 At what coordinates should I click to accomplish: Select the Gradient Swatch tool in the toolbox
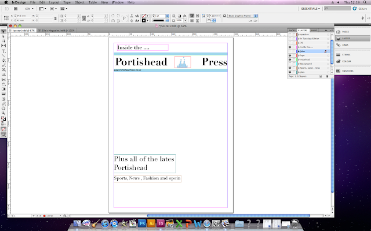[x=3, y=89]
